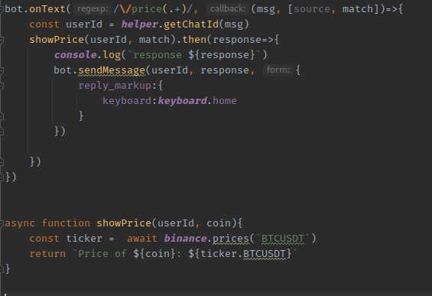
Task: Click the getChatId method call
Action: click(x=191, y=24)
